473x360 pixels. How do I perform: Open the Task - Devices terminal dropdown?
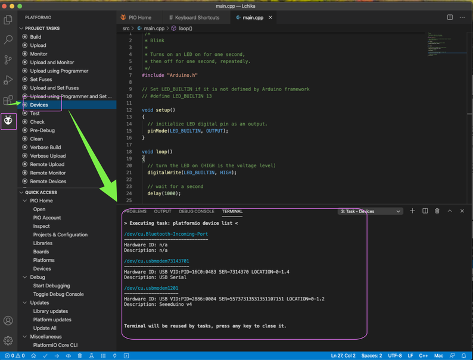click(x=371, y=211)
